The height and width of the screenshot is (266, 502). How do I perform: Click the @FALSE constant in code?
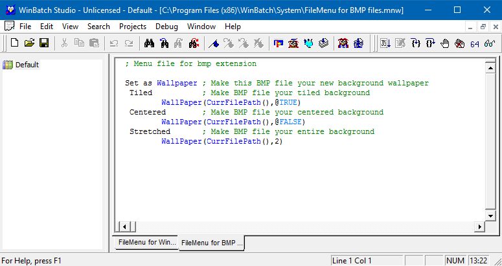tap(288, 122)
